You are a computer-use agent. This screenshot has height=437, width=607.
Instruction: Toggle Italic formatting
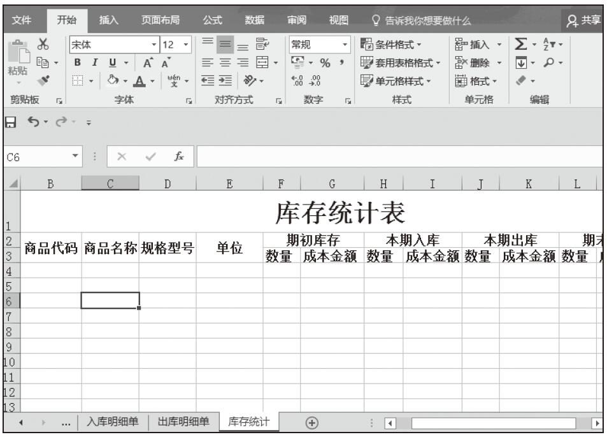tap(93, 62)
